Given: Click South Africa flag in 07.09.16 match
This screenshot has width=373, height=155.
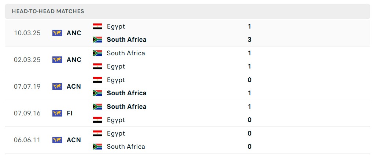Looking at the screenshot, I should coord(97,107).
